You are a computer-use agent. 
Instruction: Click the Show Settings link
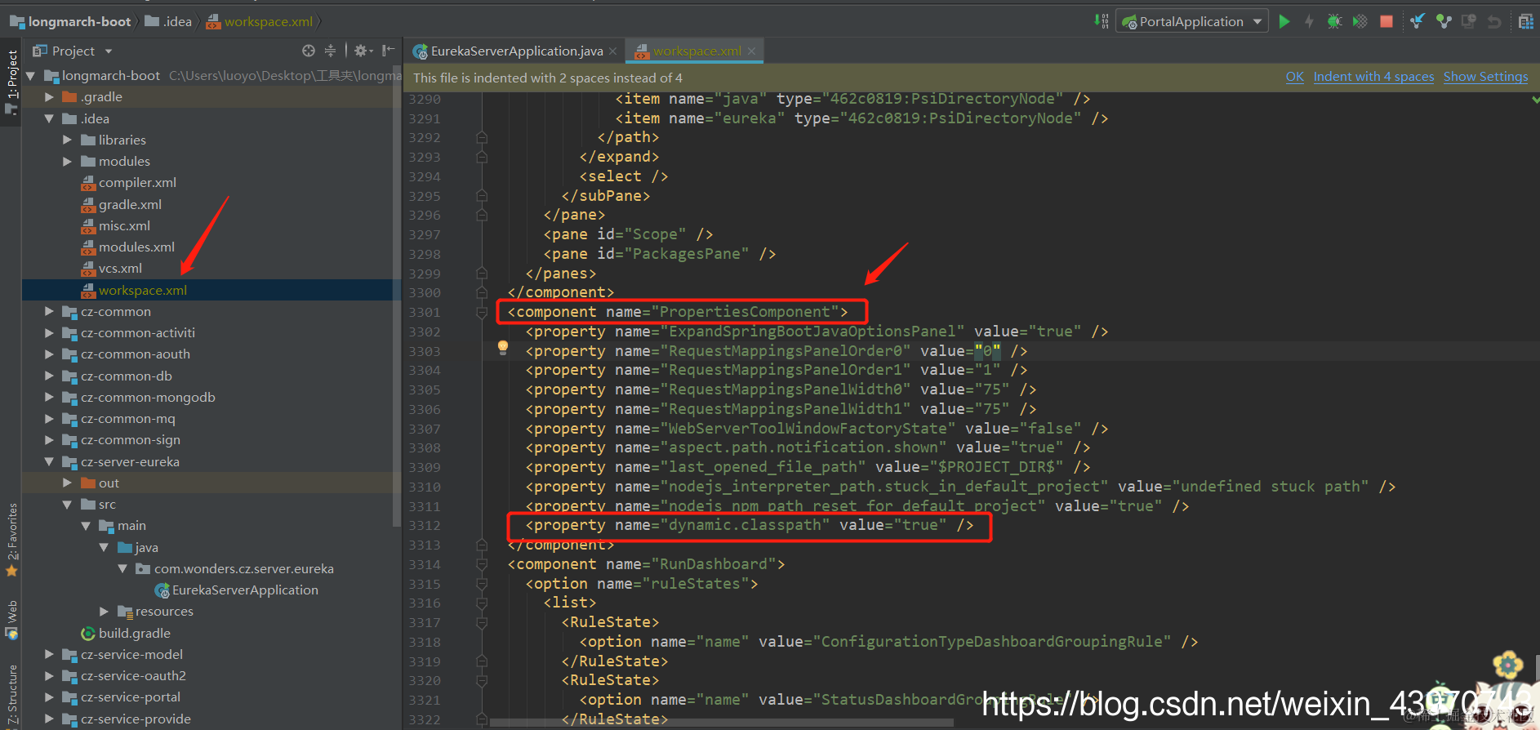1485,77
